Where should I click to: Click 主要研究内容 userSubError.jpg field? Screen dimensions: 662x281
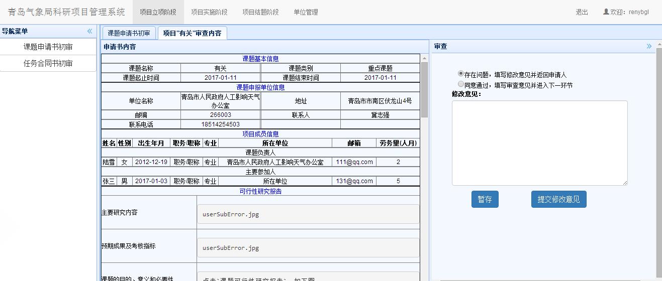(308, 214)
